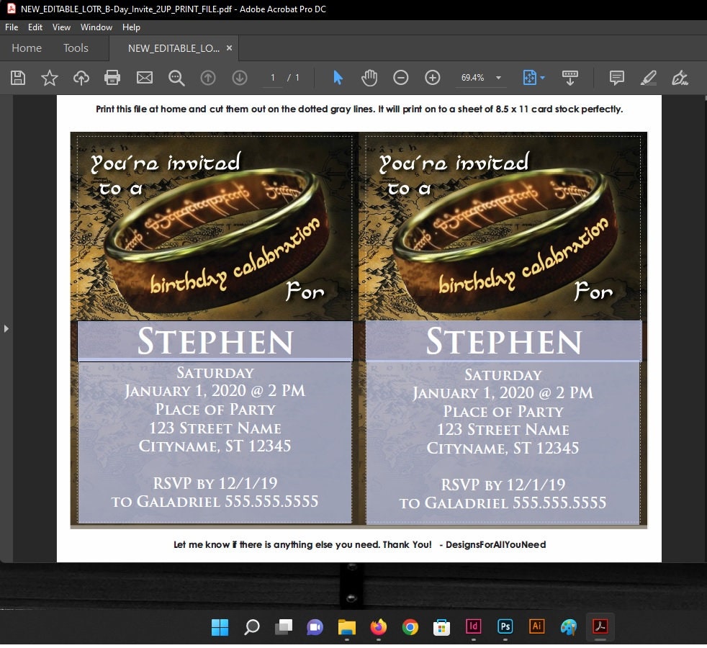Activate the Highlight text tool
The width and height of the screenshot is (707, 648).
[647, 78]
